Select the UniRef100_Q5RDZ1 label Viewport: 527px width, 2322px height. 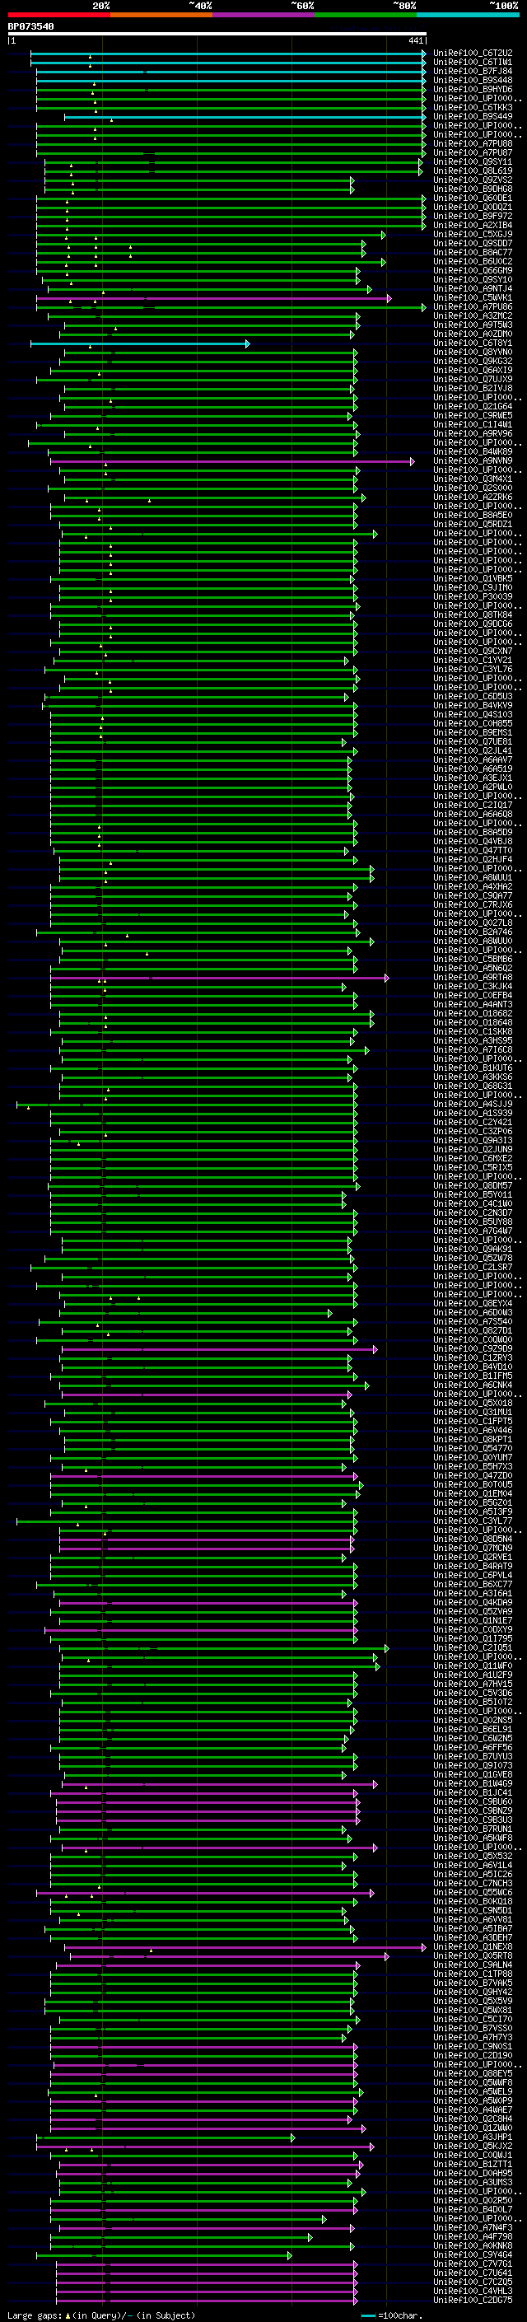(473, 525)
